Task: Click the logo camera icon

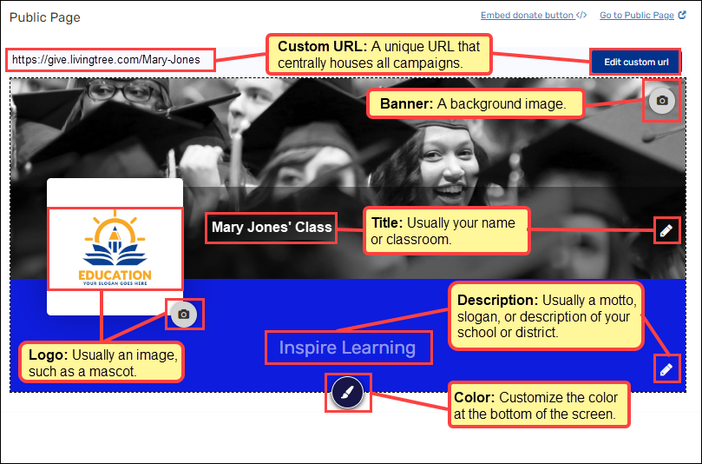Action: pos(183,314)
